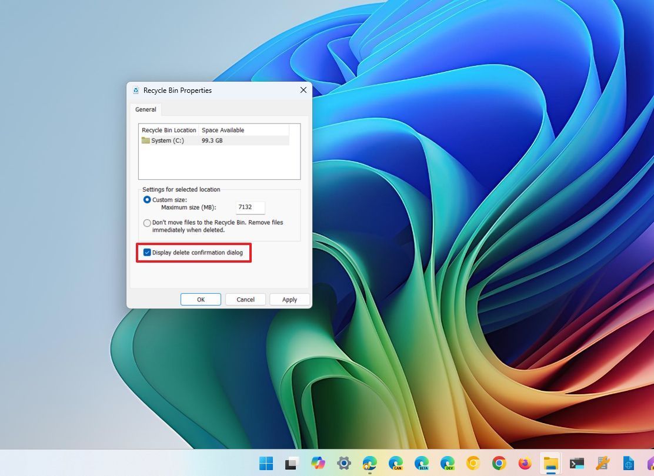This screenshot has height=476, width=654.
Task: Open Microsoft Edge from the taskbar
Action: tap(369, 464)
